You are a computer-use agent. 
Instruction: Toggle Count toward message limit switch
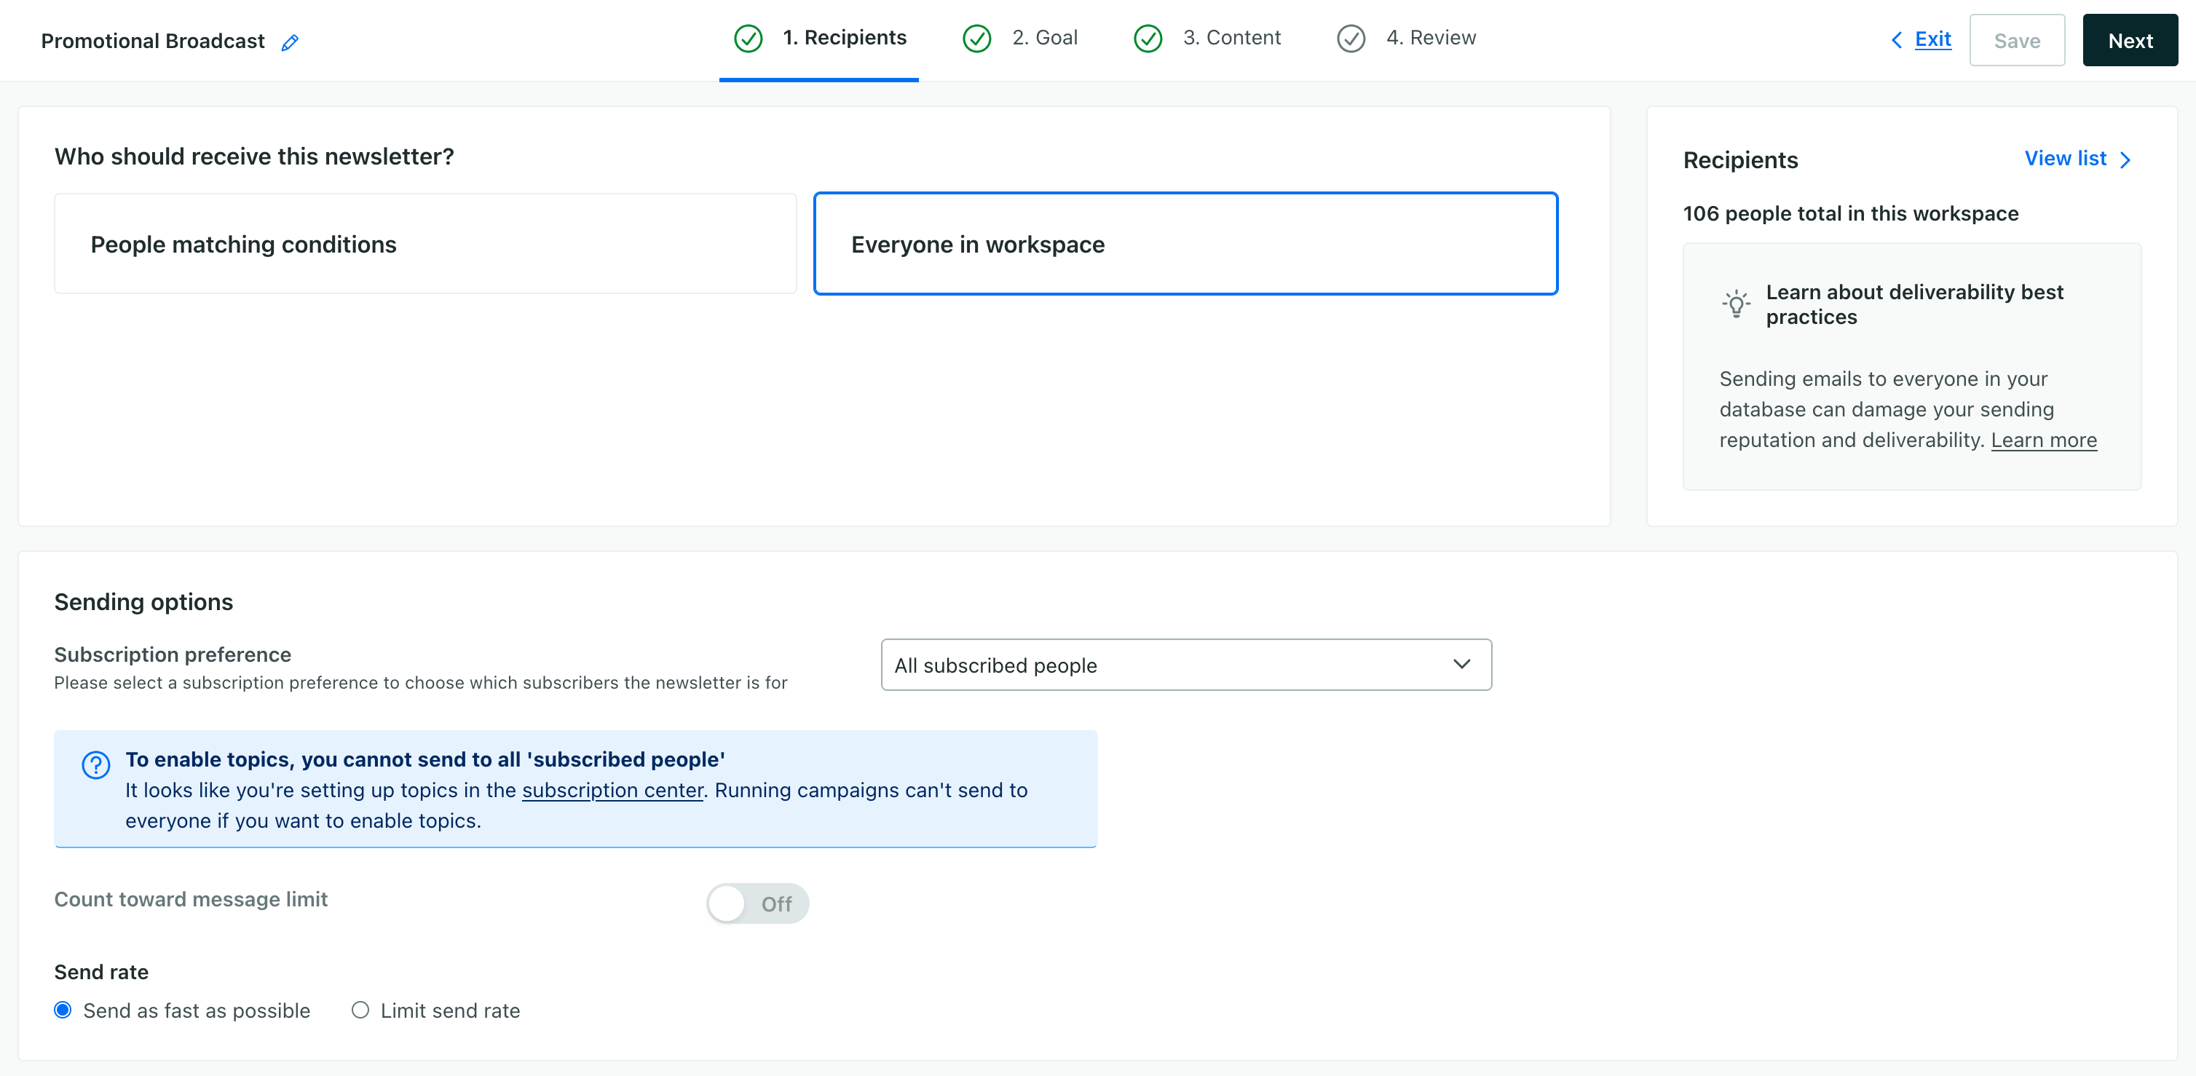click(757, 903)
